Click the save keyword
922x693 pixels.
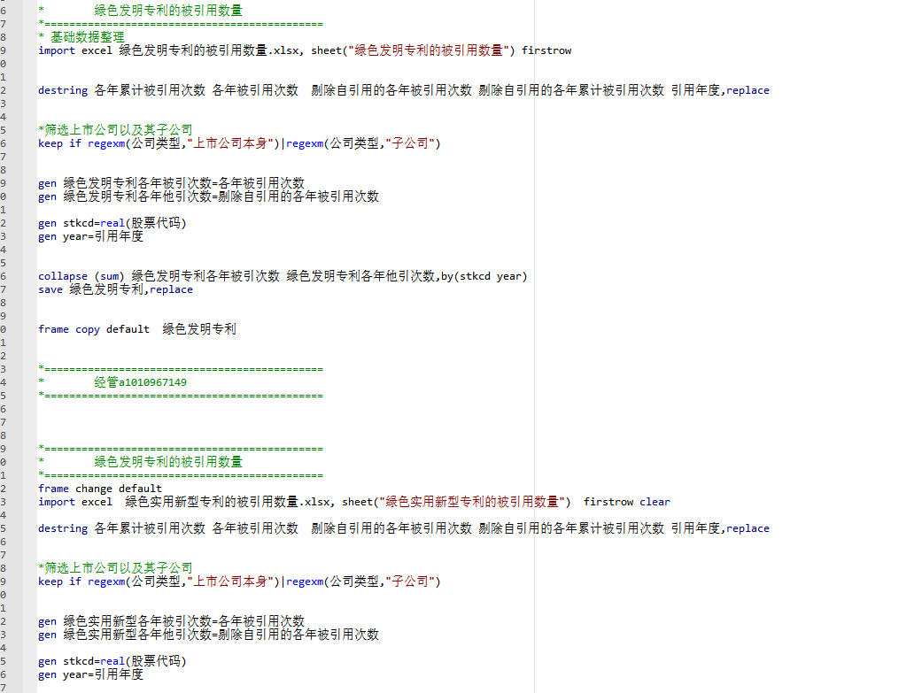(50, 289)
